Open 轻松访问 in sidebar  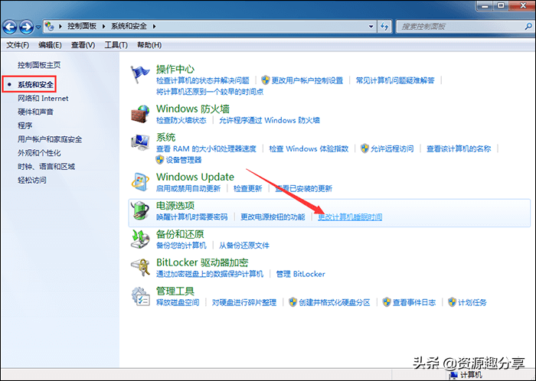32,181
